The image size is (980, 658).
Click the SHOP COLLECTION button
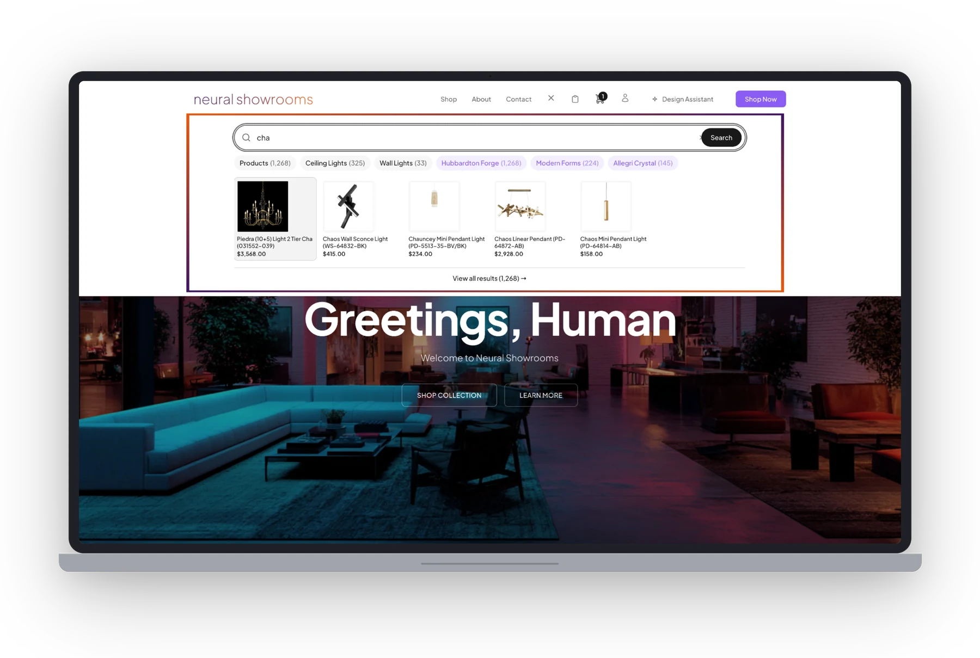tap(449, 395)
